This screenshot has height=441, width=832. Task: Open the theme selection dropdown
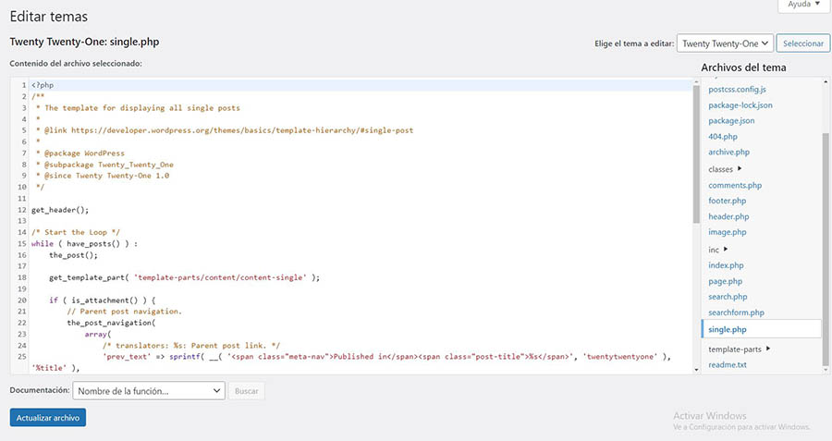[x=725, y=43]
